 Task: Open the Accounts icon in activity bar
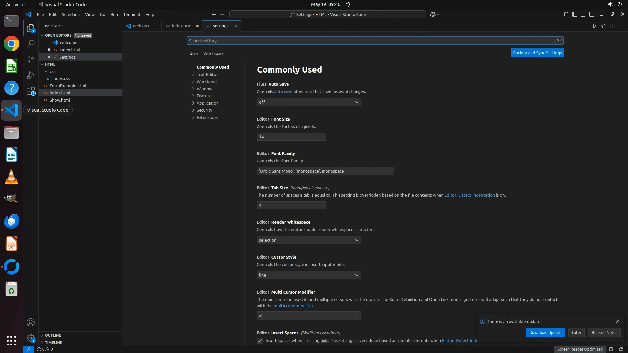point(31,322)
